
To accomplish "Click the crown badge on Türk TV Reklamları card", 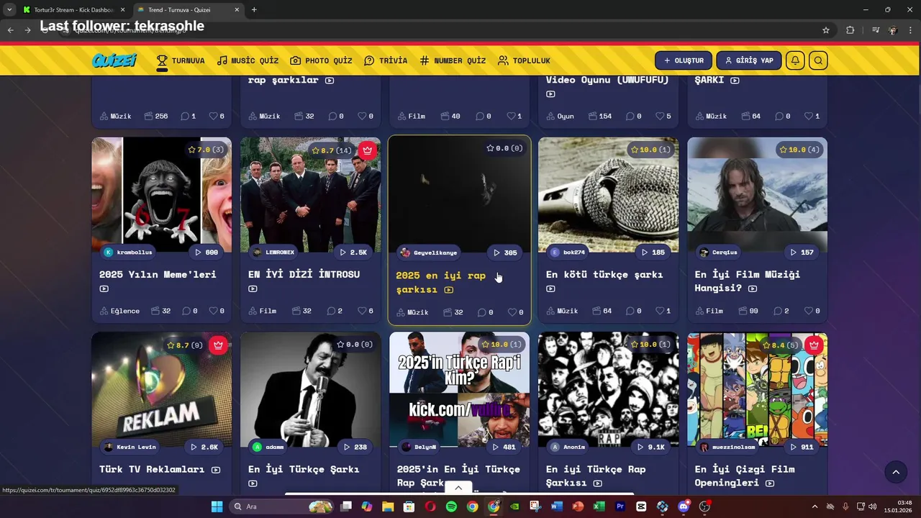I will pyautogui.click(x=219, y=345).
